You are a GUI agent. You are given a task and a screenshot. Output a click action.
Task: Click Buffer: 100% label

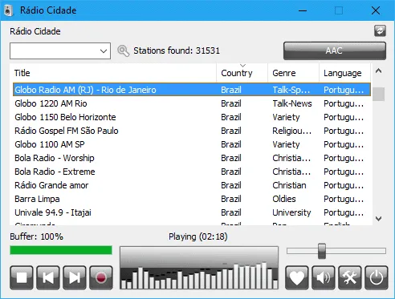click(x=36, y=236)
